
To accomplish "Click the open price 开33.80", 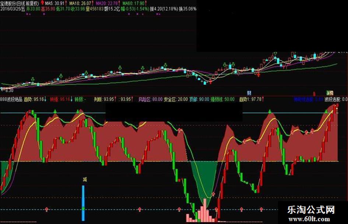I will pyautogui.click(x=33, y=9).
